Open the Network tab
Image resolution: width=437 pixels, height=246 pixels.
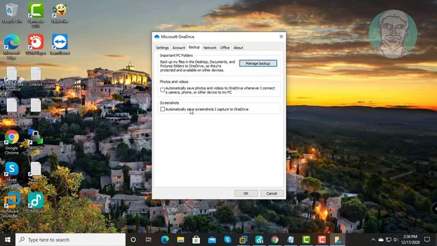[x=210, y=48]
